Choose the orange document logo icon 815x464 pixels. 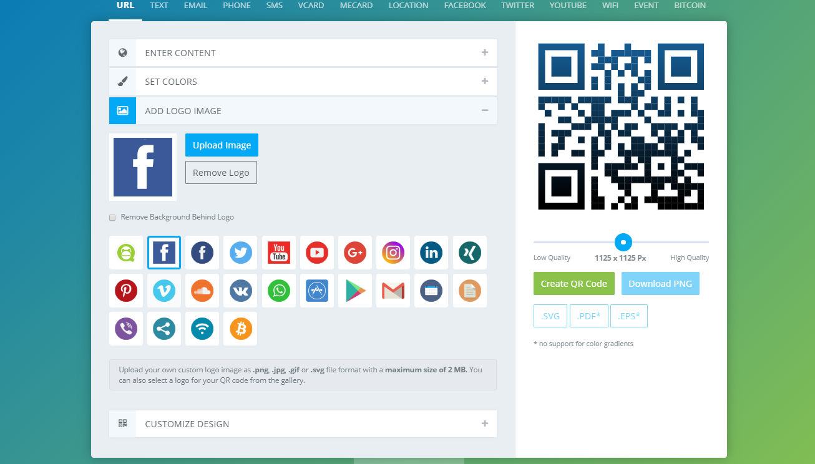[470, 291]
